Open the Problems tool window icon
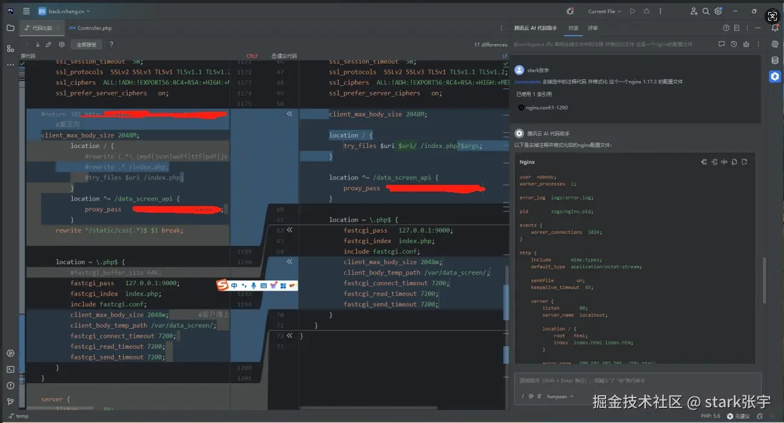This screenshot has width=784, height=423. [10, 386]
